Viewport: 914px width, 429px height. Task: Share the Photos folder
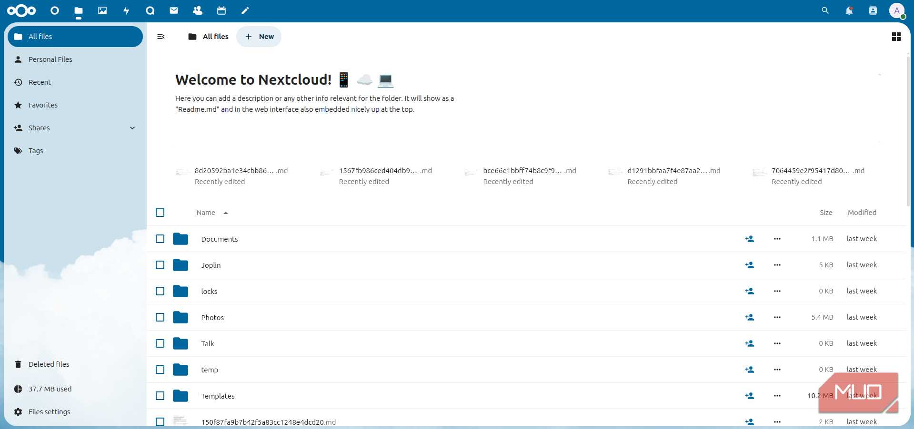tap(750, 317)
